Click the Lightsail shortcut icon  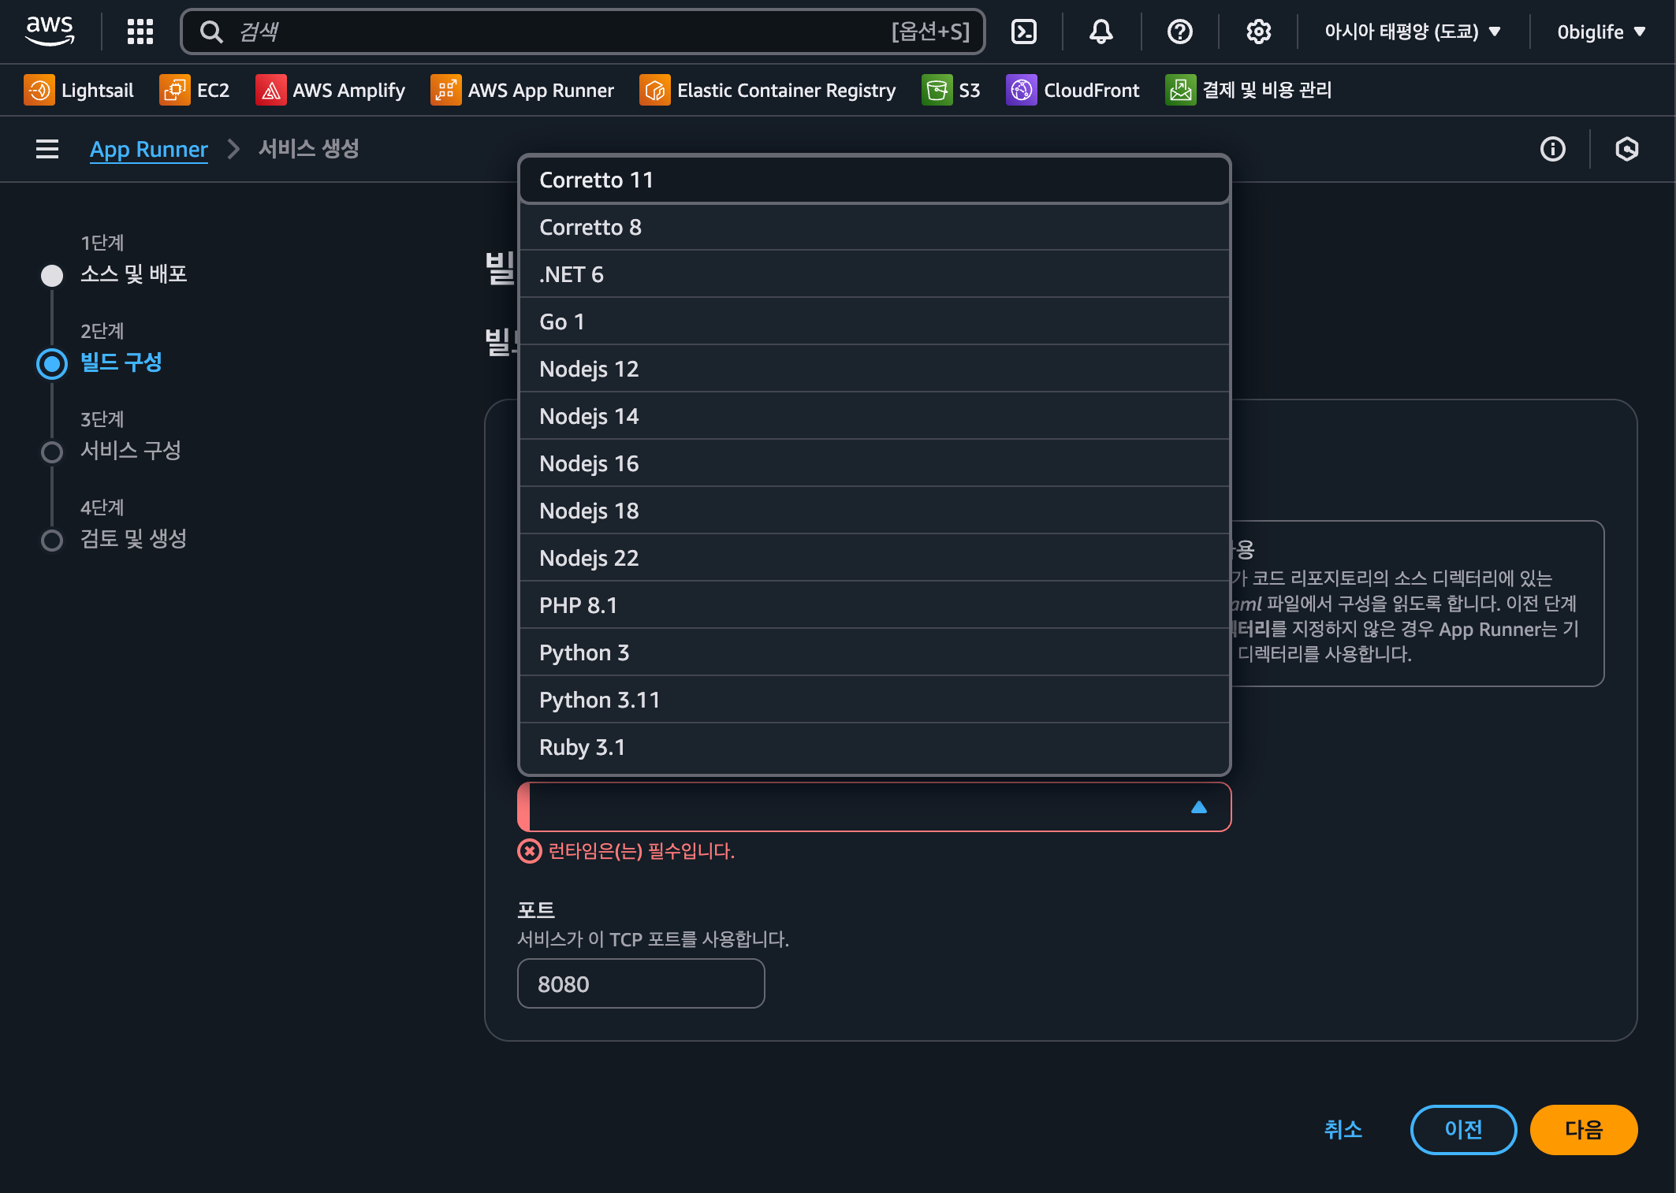click(39, 90)
